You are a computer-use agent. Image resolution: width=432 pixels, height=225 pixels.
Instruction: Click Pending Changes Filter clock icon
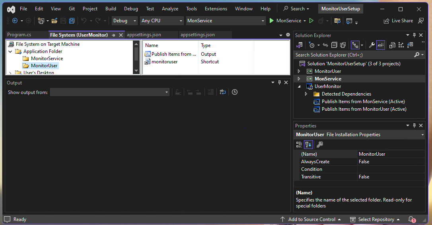click(311, 45)
